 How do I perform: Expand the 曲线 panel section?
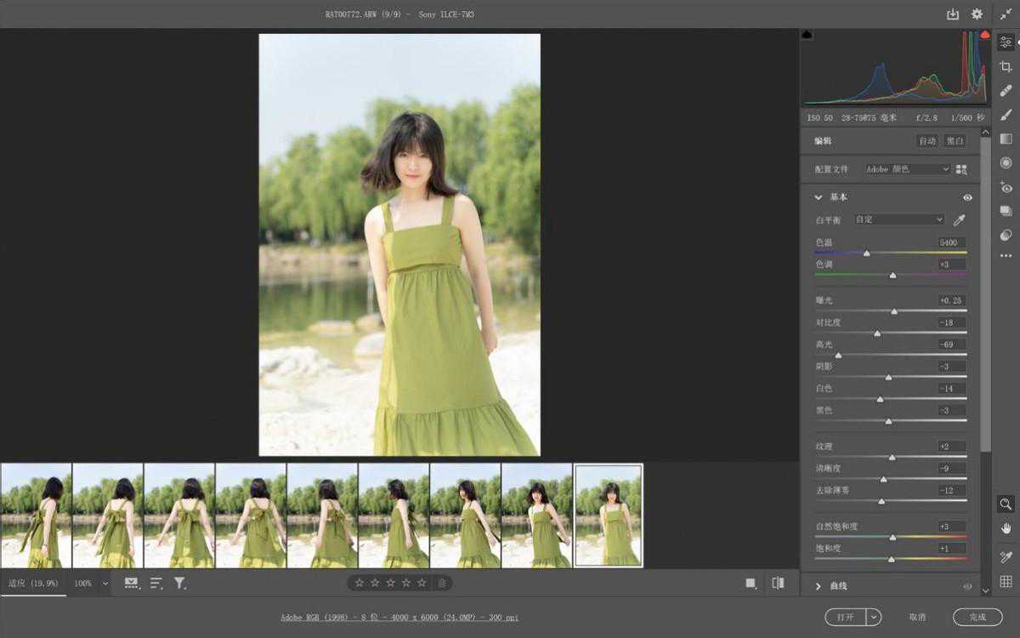coord(819,586)
